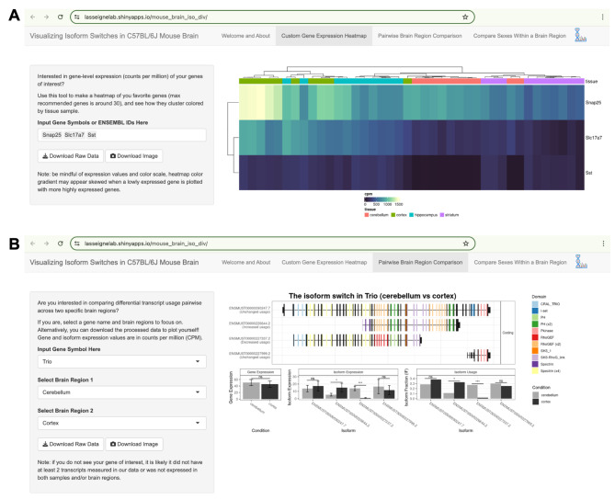Bookmark page with star icon in panel A

pyautogui.click(x=465, y=17)
